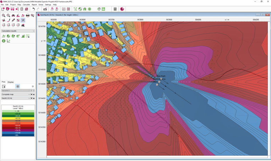271x161 pixels.
Task: Click the zoom out magnifier tool
Action: click(x=9, y=16)
